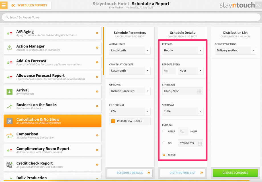This screenshot has height=182, width=262.
Task: Open calendar picker for Starts On date
Action: click(x=199, y=91)
